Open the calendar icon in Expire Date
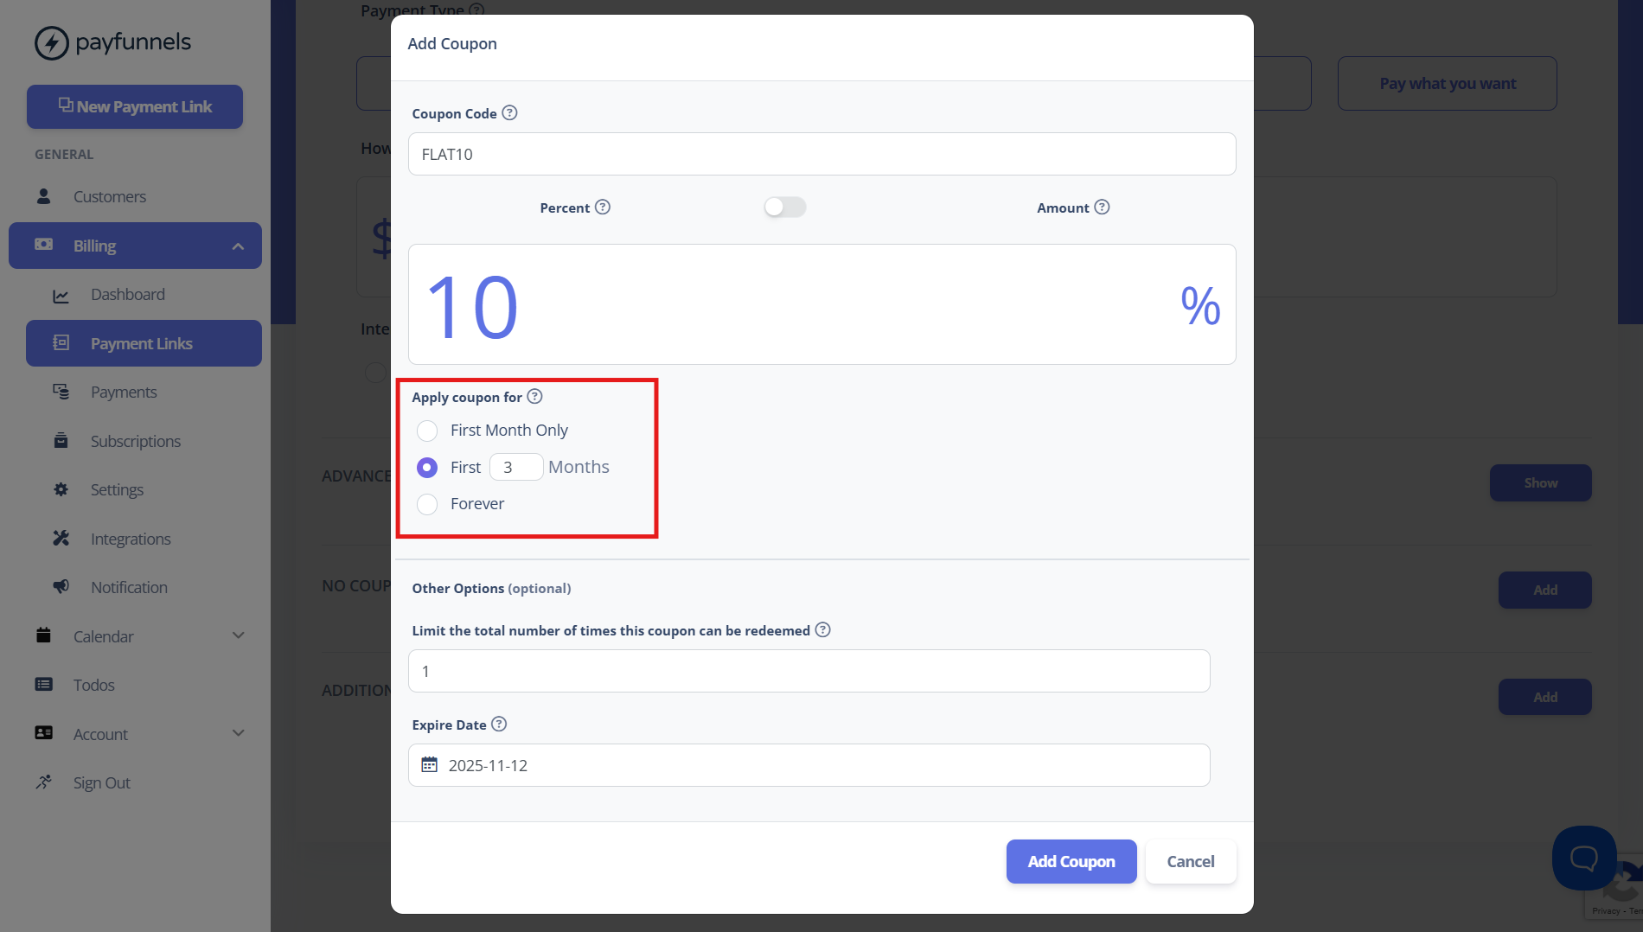The width and height of the screenshot is (1643, 932). (x=429, y=764)
